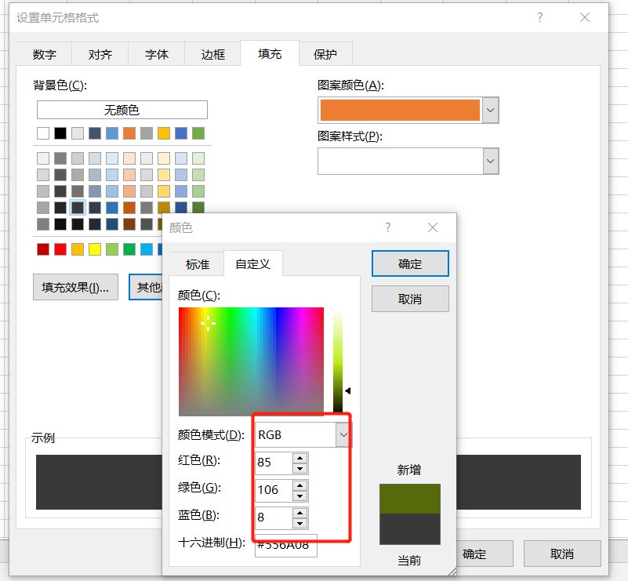Select the 自定义 tab in color dialog
This screenshot has width=628, height=581.
tap(252, 263)
